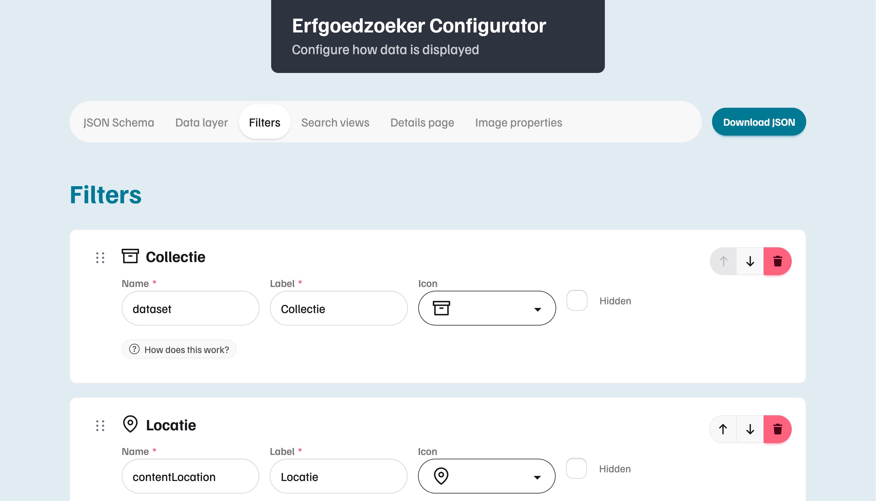The height and width of the screenshot is (501, 876).
Task: Click the Label field containing 'Locatie'
Action: [x=339, y=476]
